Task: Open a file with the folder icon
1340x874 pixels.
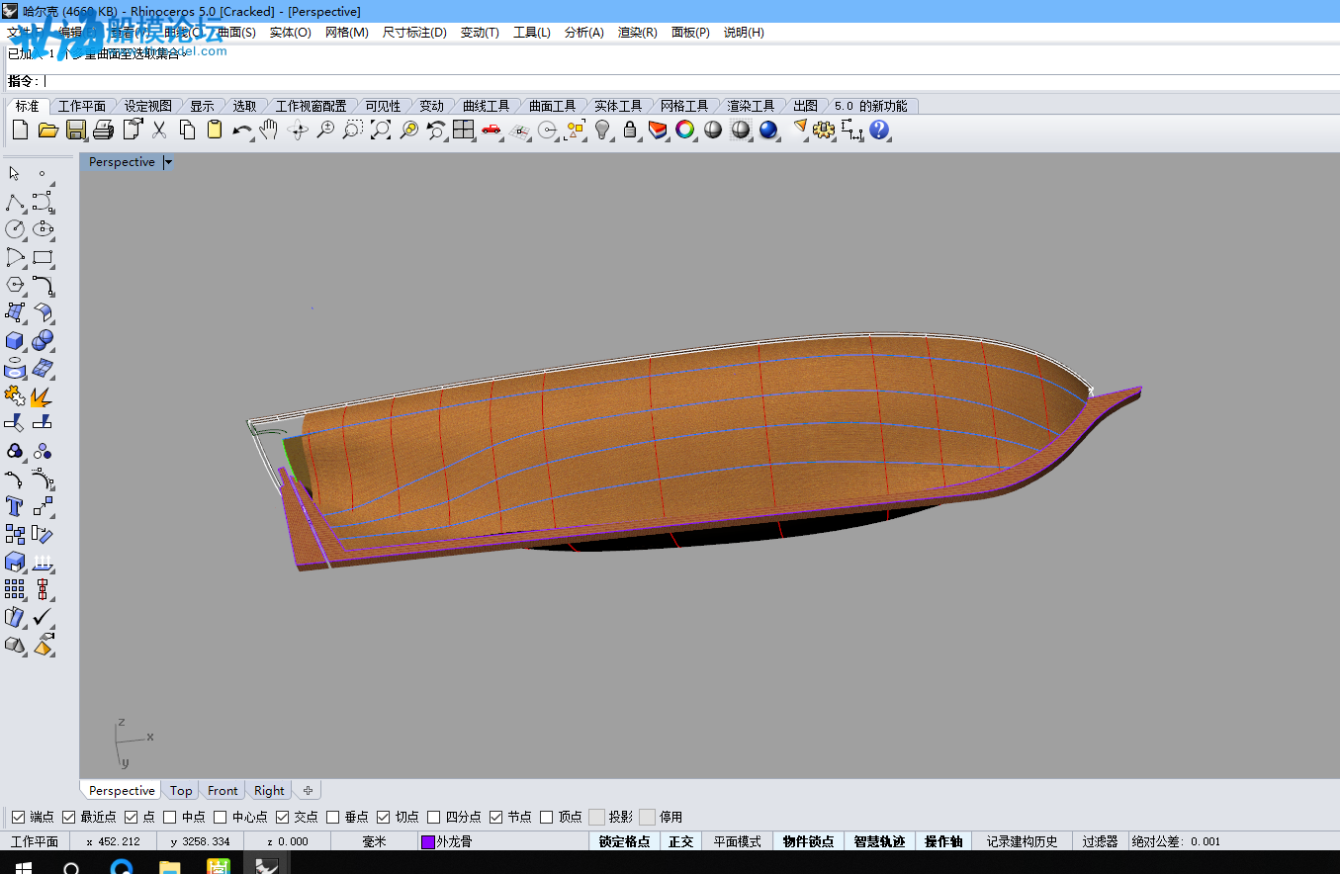Action: pos(47,130)
